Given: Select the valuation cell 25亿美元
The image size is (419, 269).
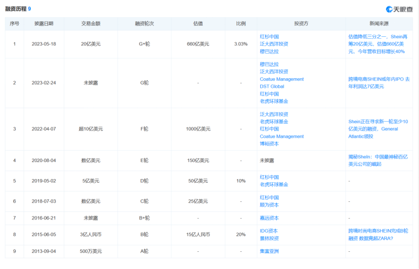Looking at the screenshot, I should (198, 201).
